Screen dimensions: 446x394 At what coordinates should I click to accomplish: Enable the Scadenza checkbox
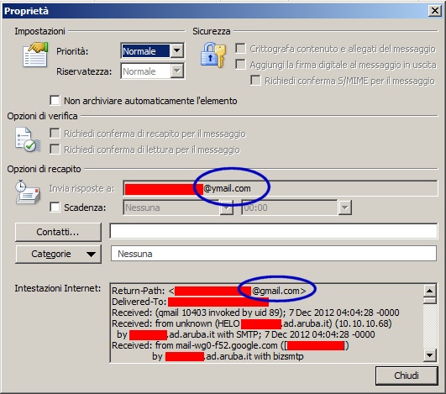pyautogui.click(x=55, y=208)
